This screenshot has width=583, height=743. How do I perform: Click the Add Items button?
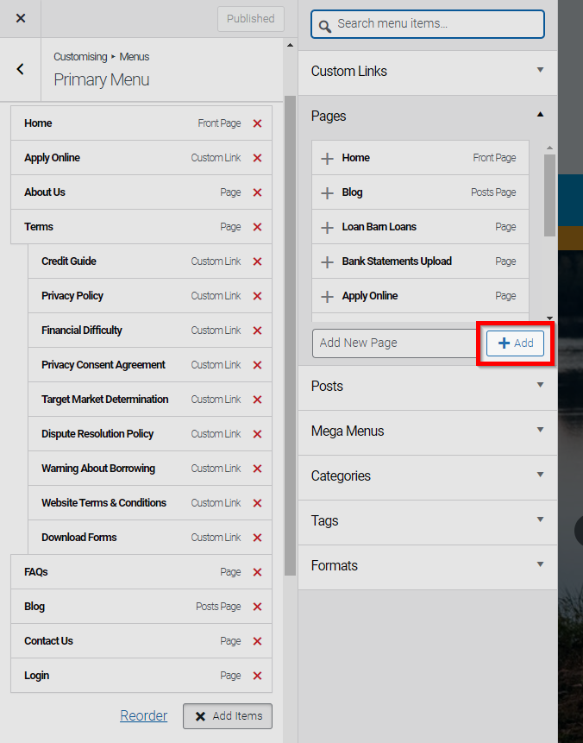pos(228,716)
